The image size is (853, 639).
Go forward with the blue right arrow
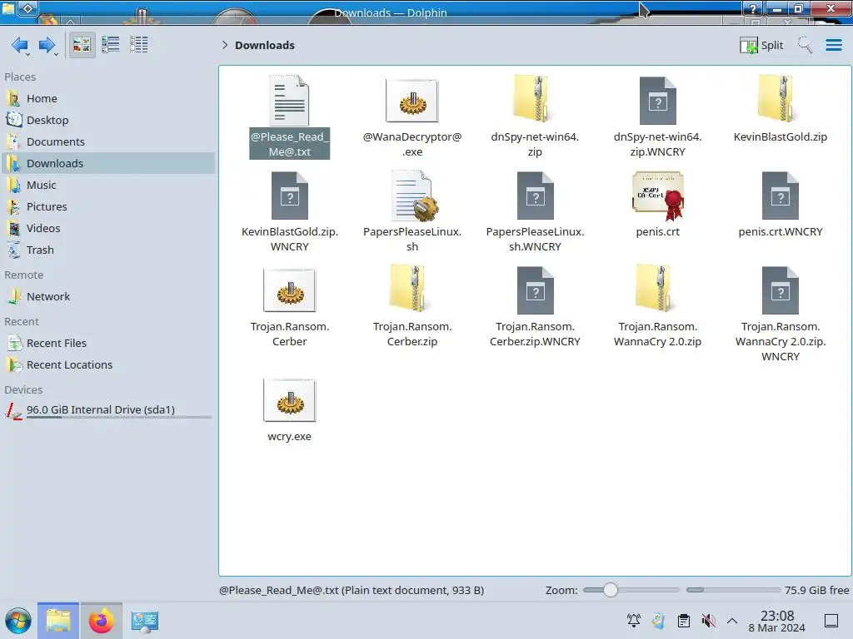click(x=47, y=45)
